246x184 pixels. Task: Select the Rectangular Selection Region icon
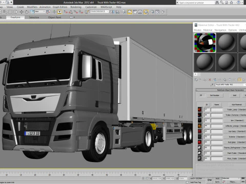click(10, 12)
